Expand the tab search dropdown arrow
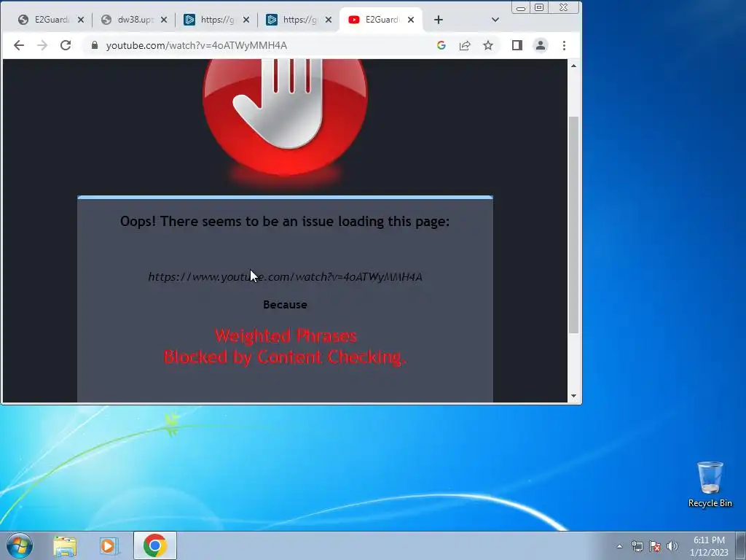The image size is (746, 560). pos(495,20)
